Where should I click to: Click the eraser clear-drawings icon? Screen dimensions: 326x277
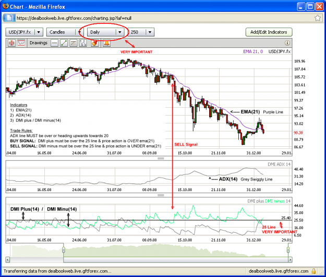click(94, 43)
